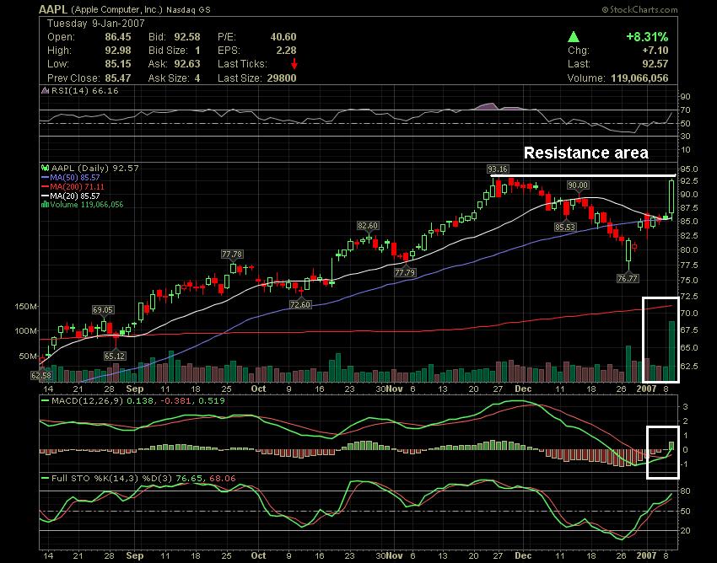Select the Open value 86.45
Viewport: 717px width, 563px height.
point(118,37)
